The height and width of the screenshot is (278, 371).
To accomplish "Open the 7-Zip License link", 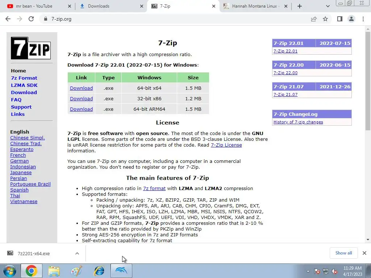I will coord(226,145).
